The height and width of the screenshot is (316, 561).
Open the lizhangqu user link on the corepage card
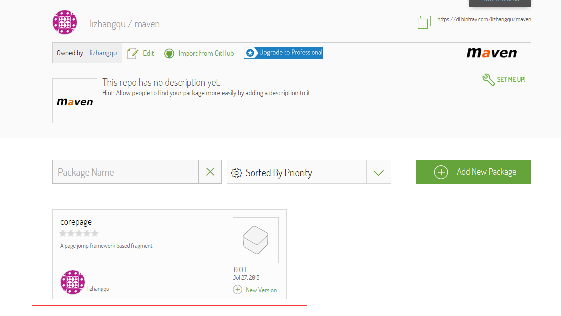click(x=98, y=289)
